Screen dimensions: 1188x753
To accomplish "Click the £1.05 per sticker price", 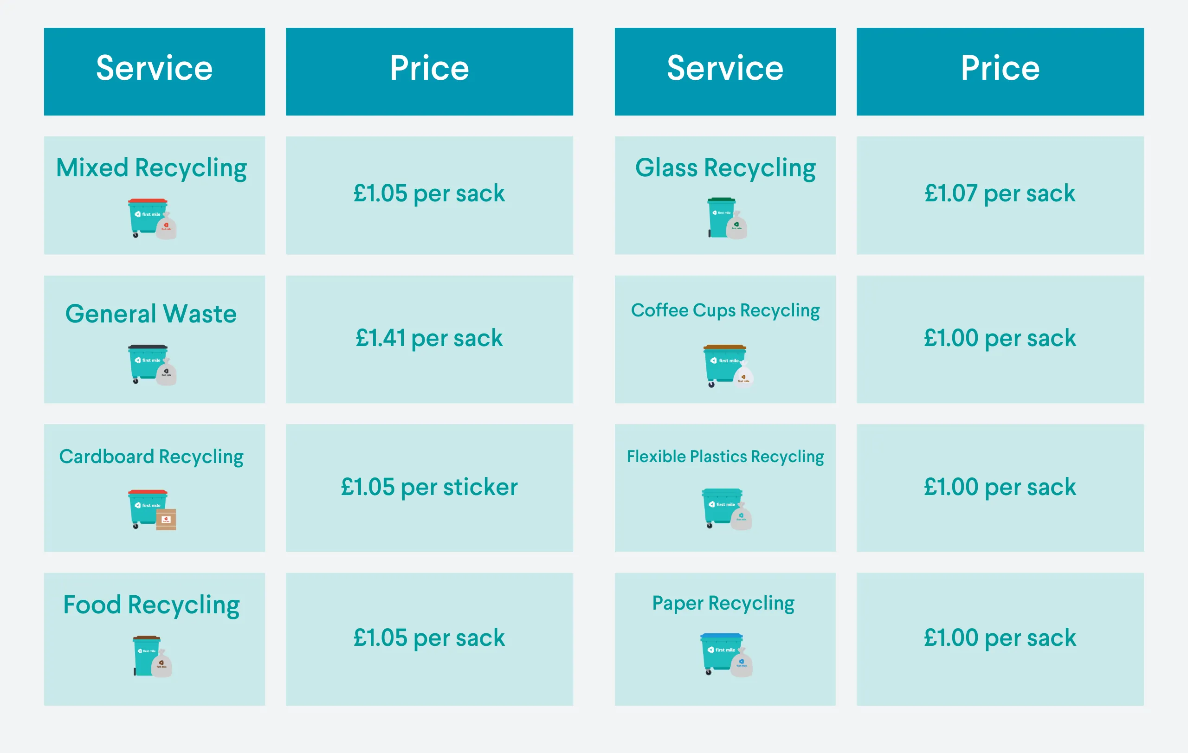I will [x=429, y=487].
